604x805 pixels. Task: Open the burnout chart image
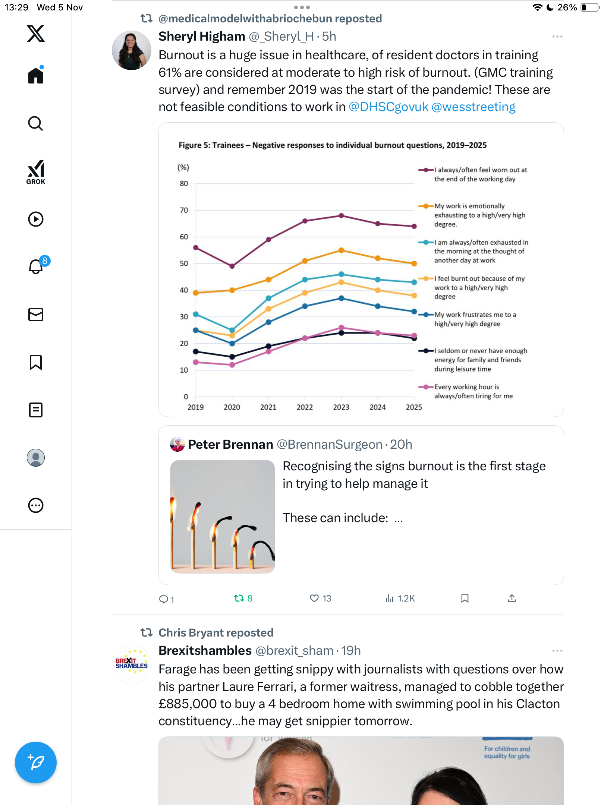[x=361, y=269]
